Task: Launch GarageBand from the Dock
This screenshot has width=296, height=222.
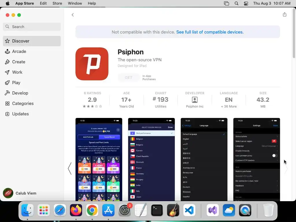Action: pos(173,210)
